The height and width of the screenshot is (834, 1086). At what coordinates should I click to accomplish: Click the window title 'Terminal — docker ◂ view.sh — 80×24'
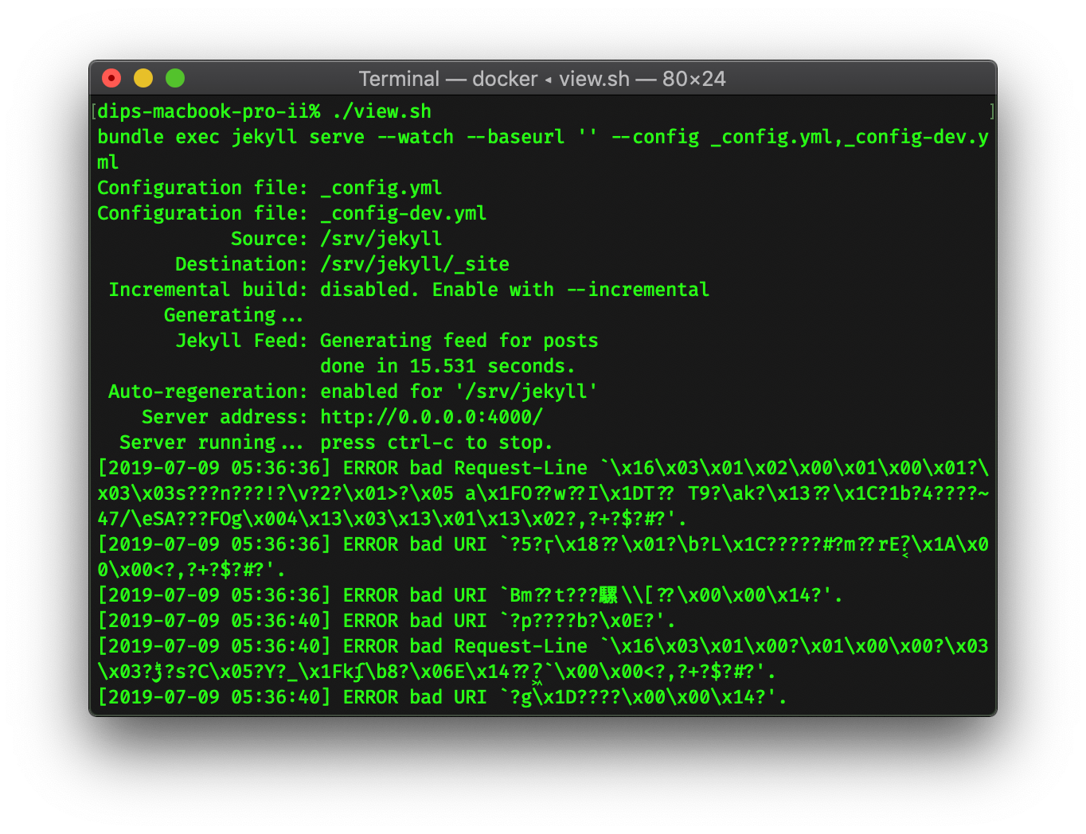coord(542,79)
